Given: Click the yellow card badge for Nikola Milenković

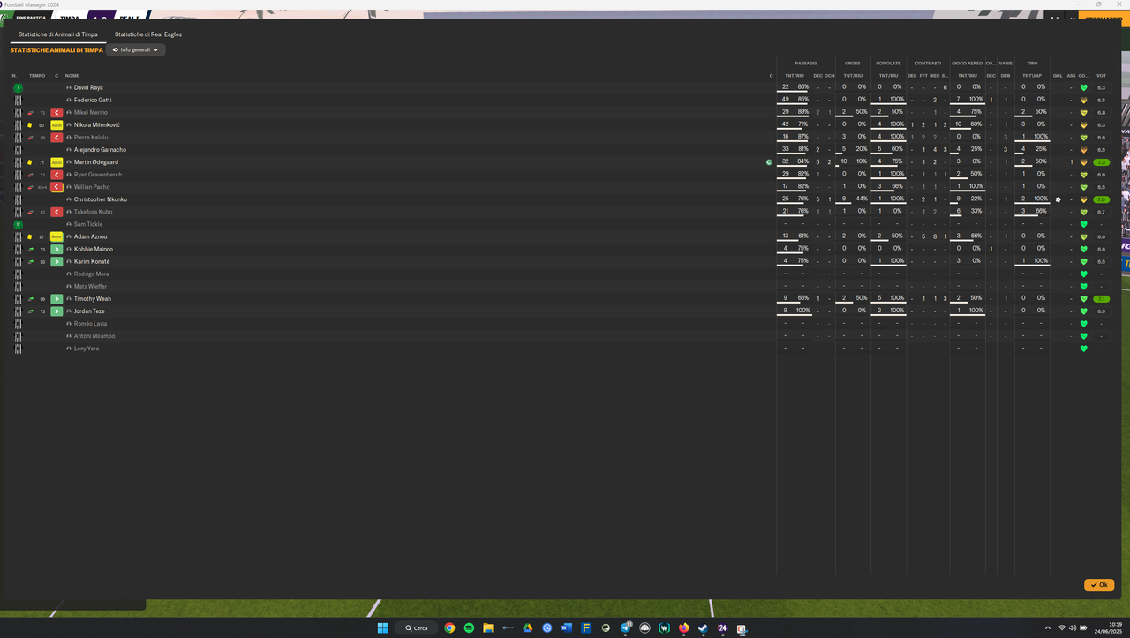Looking at the screenshot, I should [56, 125].
